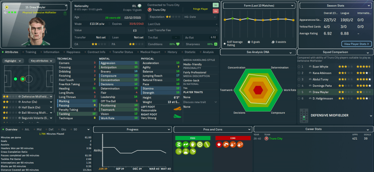Click the Anchor (De) role info icon
374x172 pixels.
click(x=19, y=102)
